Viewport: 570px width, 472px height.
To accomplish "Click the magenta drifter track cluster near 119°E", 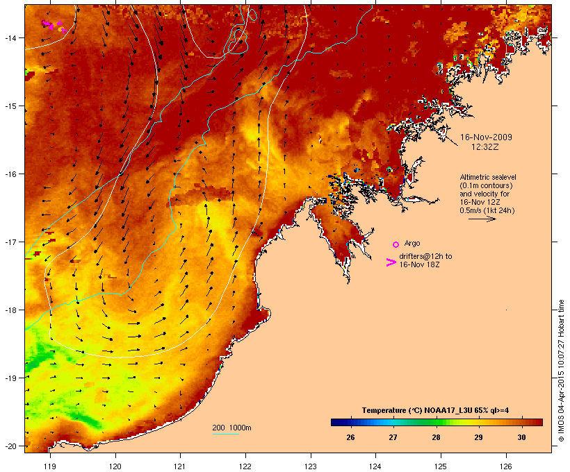I will coord(54,26).
